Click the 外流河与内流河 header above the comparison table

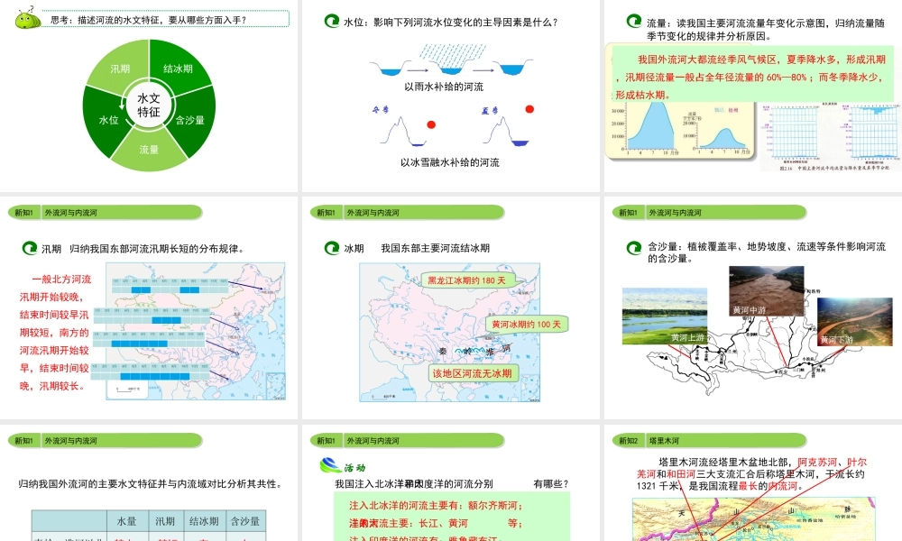pyautogui.click(x=71, y=441)
